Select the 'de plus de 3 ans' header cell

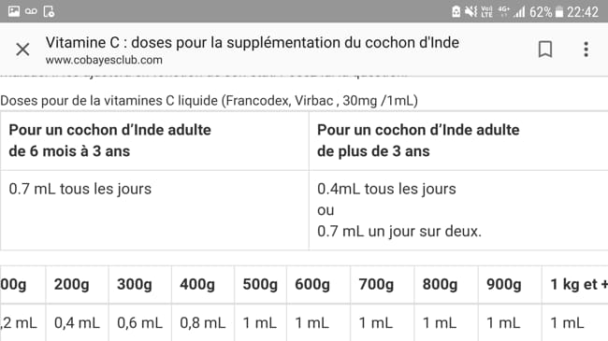click(458, 141)
